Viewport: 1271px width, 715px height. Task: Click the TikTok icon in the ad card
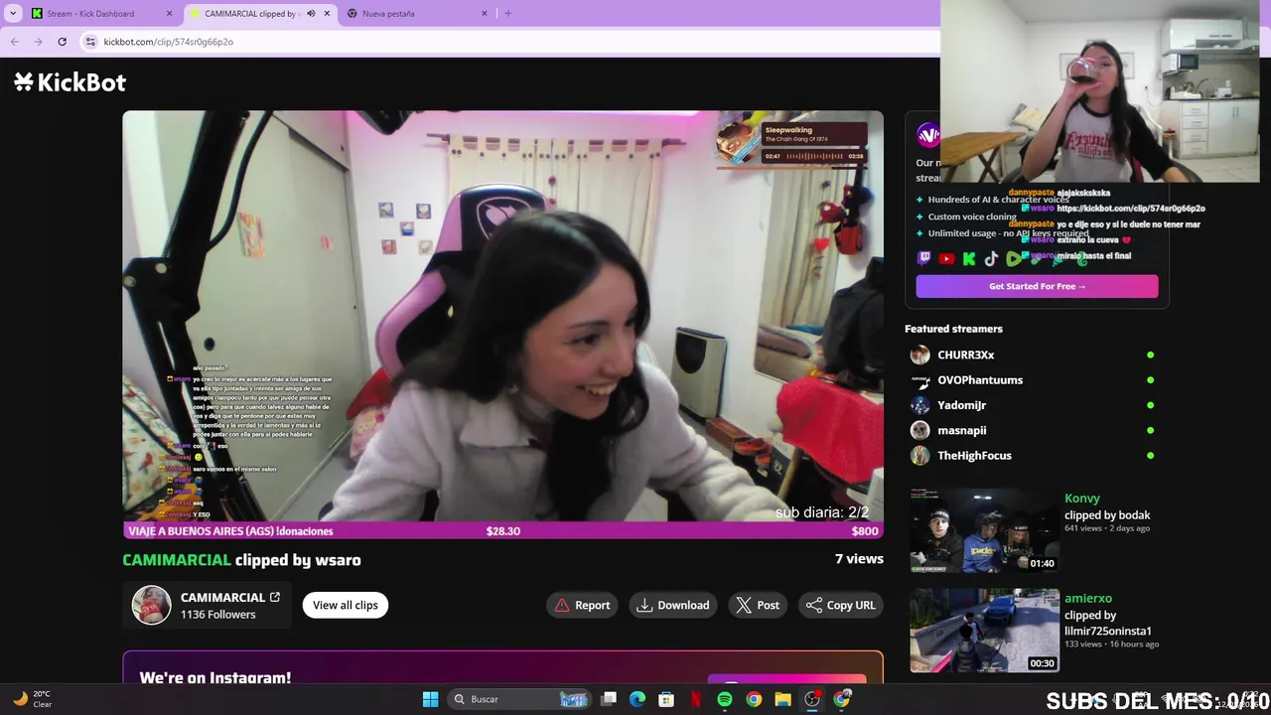(x=991, y=259)
